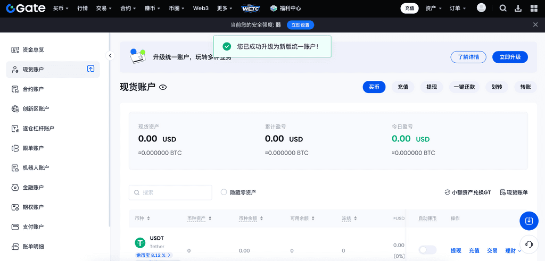Open the download app icon in header
This screenshot has height=261, width=545.
point(518,8)
